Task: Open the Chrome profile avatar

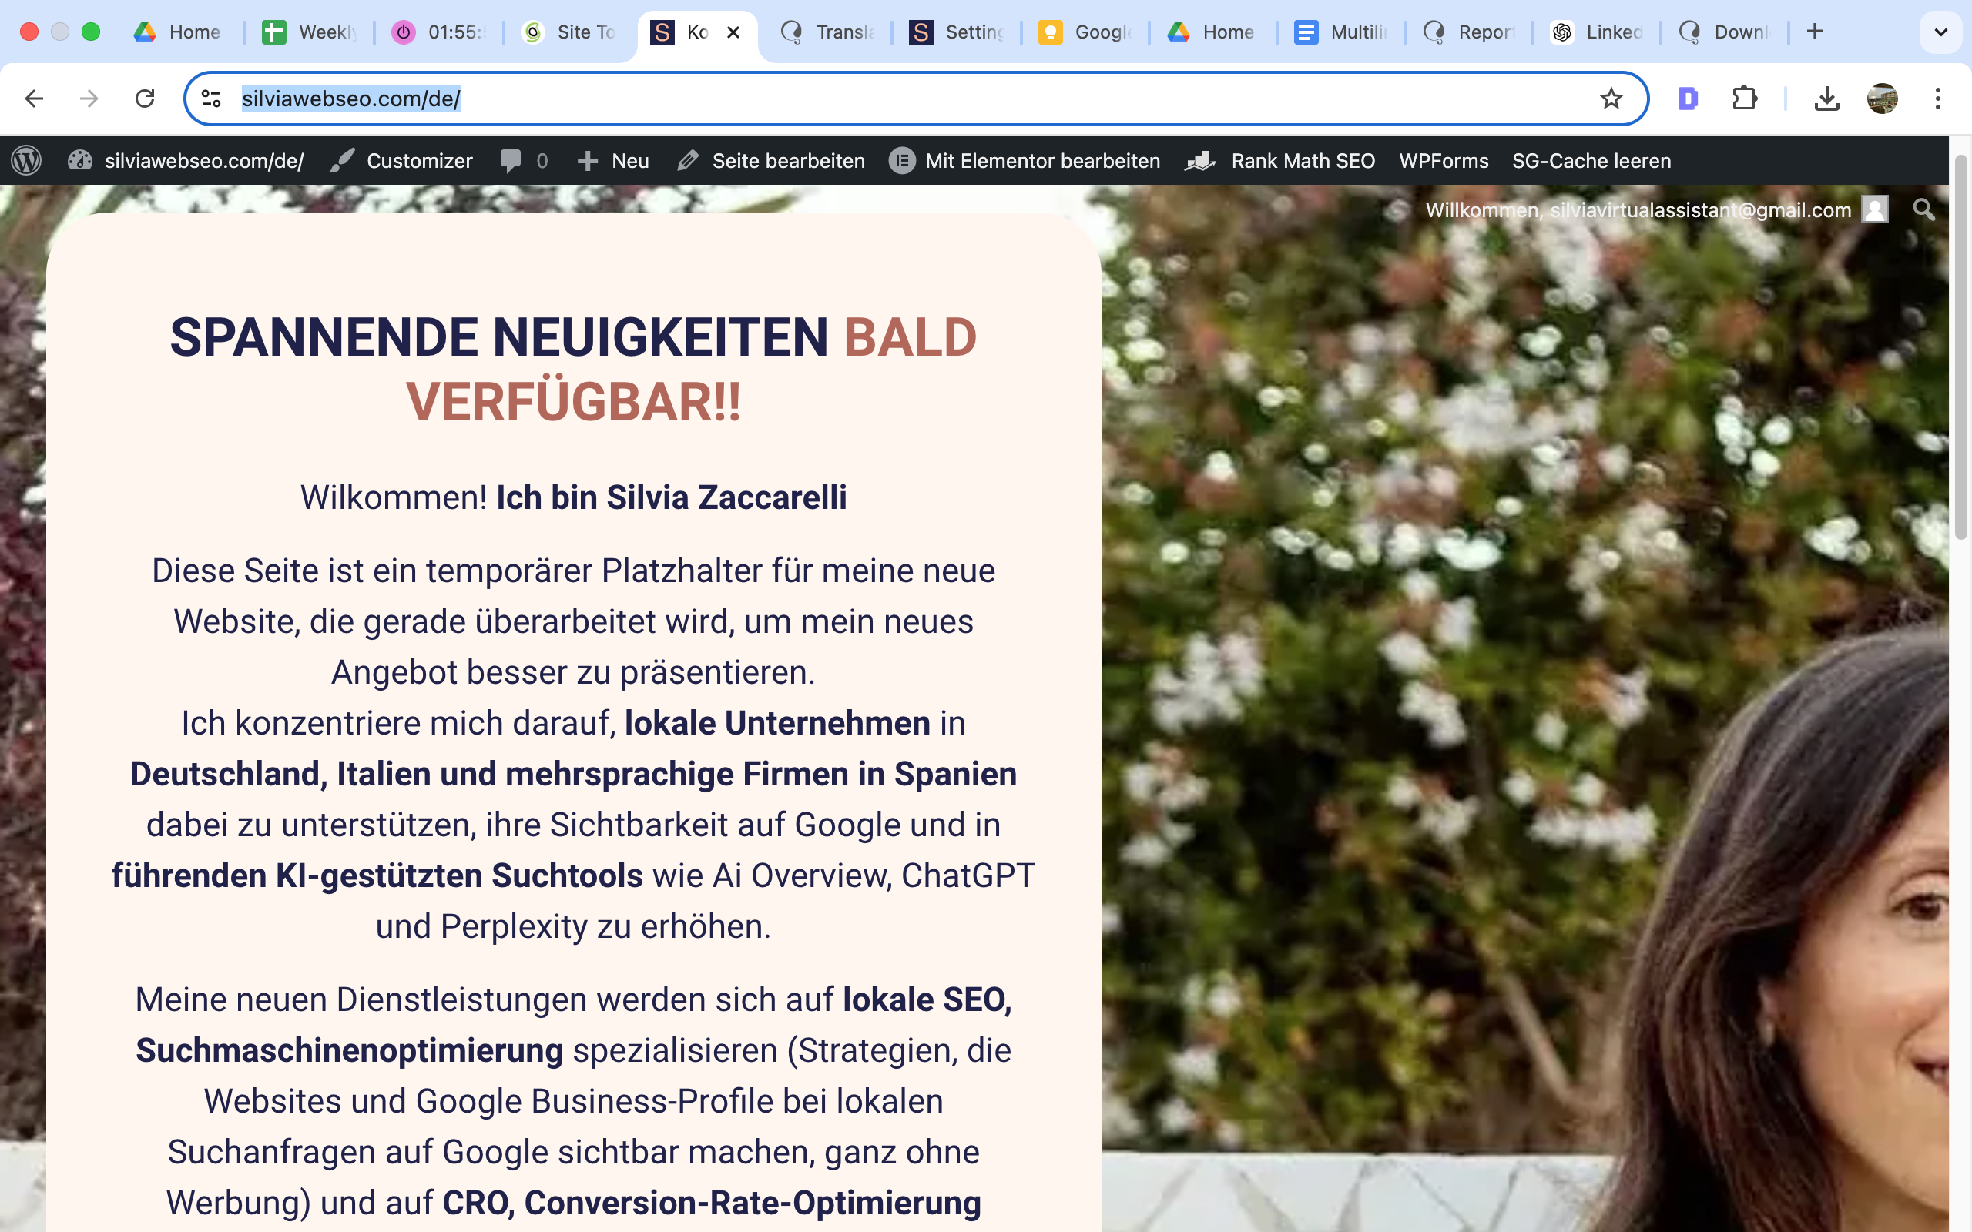Action: (x=1883, y=99)
